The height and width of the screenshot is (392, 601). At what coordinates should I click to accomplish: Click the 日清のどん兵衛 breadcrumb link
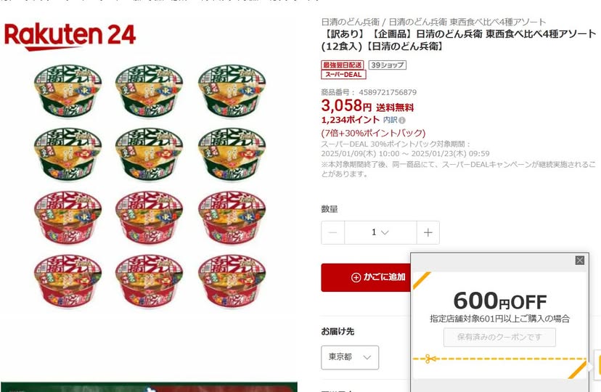pos(351,22)
